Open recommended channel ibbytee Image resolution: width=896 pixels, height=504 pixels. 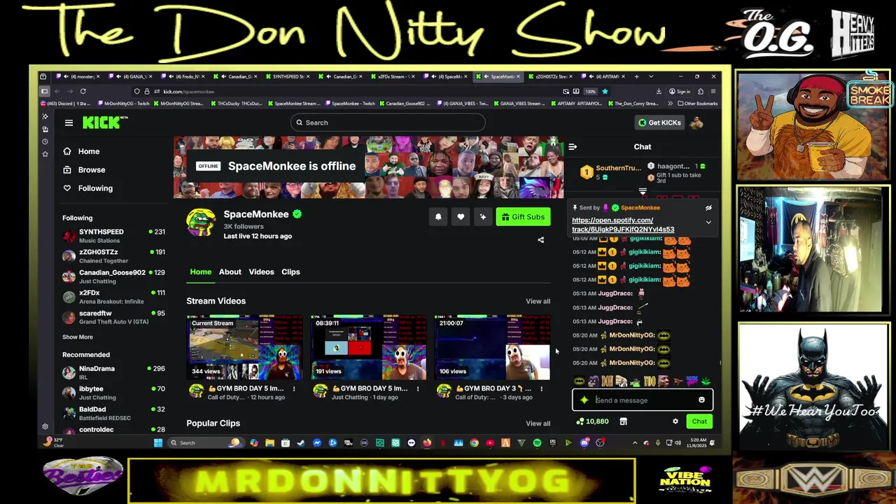coord(113,393)
